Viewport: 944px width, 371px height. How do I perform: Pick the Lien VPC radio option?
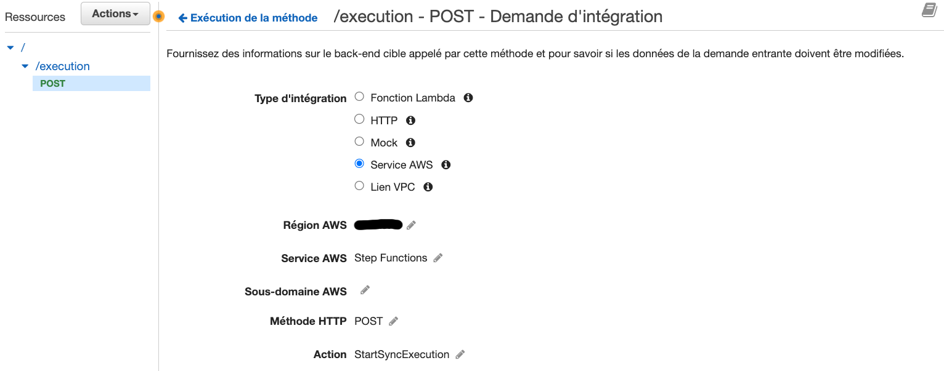[359, 186]
